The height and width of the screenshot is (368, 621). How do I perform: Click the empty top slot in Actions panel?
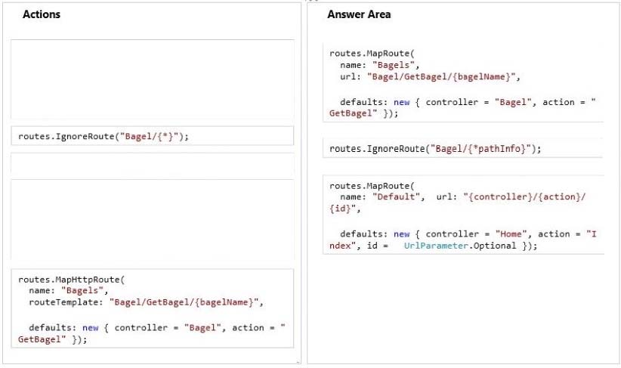(x=153, y=79)
